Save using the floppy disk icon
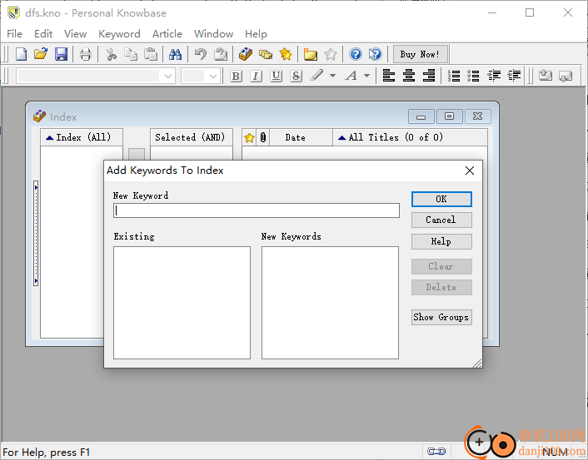Screen dimensions: 588x460 [61, 54]
